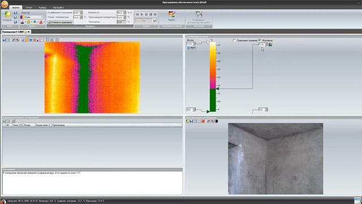Image resolution: width=362 pixels, height=204 pixels.
Task: Click the dark-blue measurement point icon in ribbon
Action: coord(23,22)
